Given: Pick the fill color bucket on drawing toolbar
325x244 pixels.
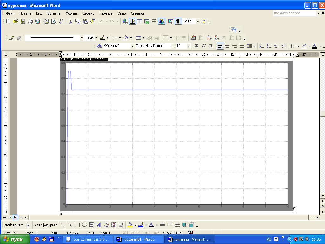Looking at the screenshot, I should 130,225.
